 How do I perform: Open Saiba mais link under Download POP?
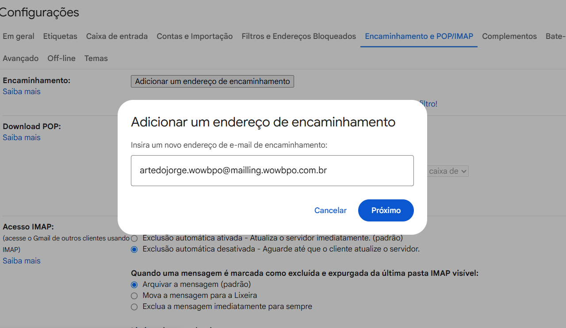coord(21,137)
